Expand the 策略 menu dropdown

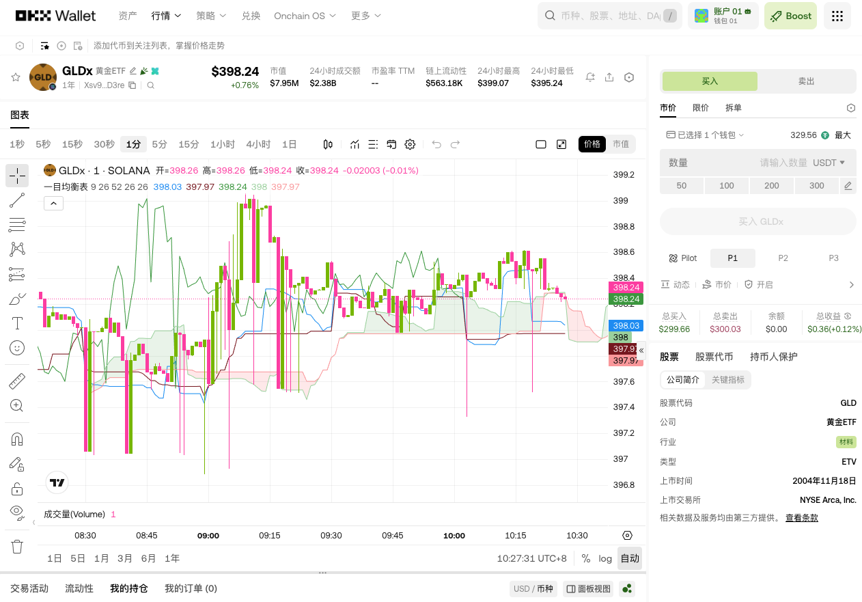[x=211, y=16]
